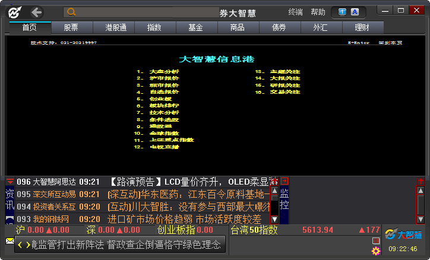Open the 帮助 menu
This screenshot has height=260, width=430.
click(318, 12)
